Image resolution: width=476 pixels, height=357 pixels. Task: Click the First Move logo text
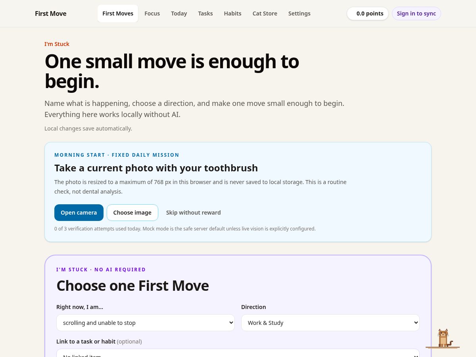51,13
